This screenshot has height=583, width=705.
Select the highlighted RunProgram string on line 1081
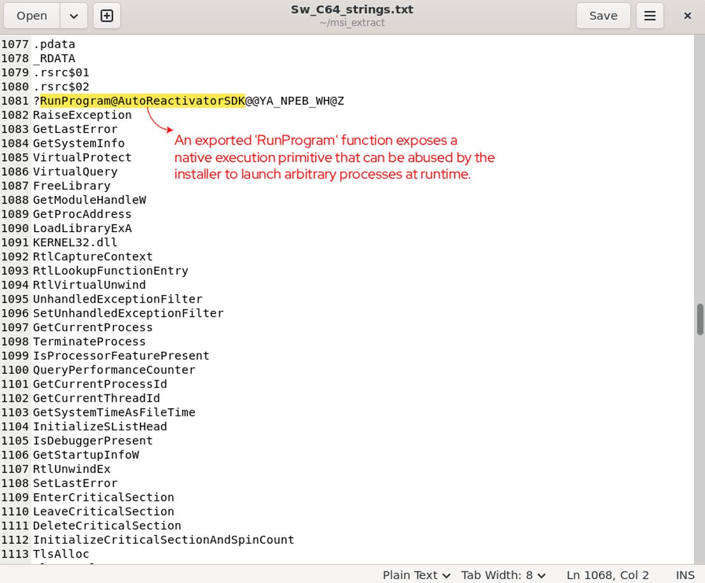pyautogui.click(x=142, y=100)
